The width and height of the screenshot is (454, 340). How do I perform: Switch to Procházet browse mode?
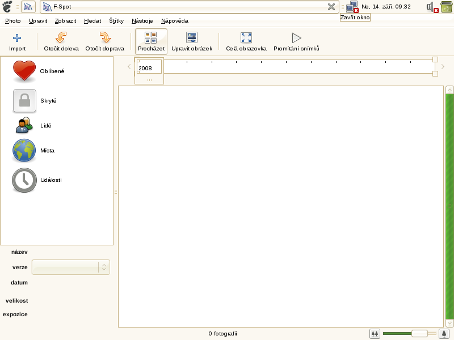[x=151, y=41]
